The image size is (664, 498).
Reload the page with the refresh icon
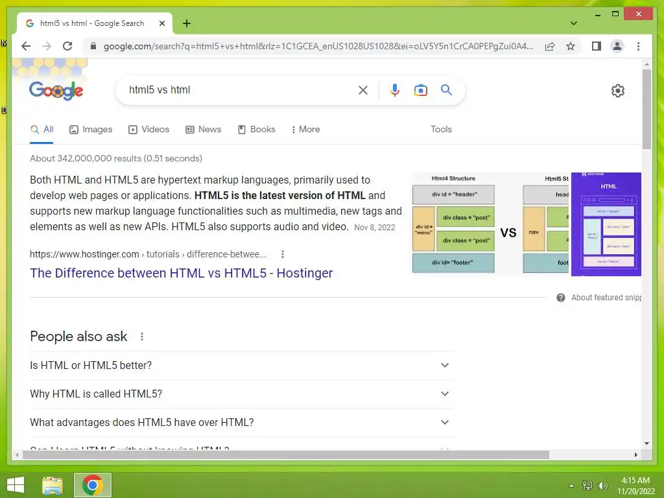[67, 46]
